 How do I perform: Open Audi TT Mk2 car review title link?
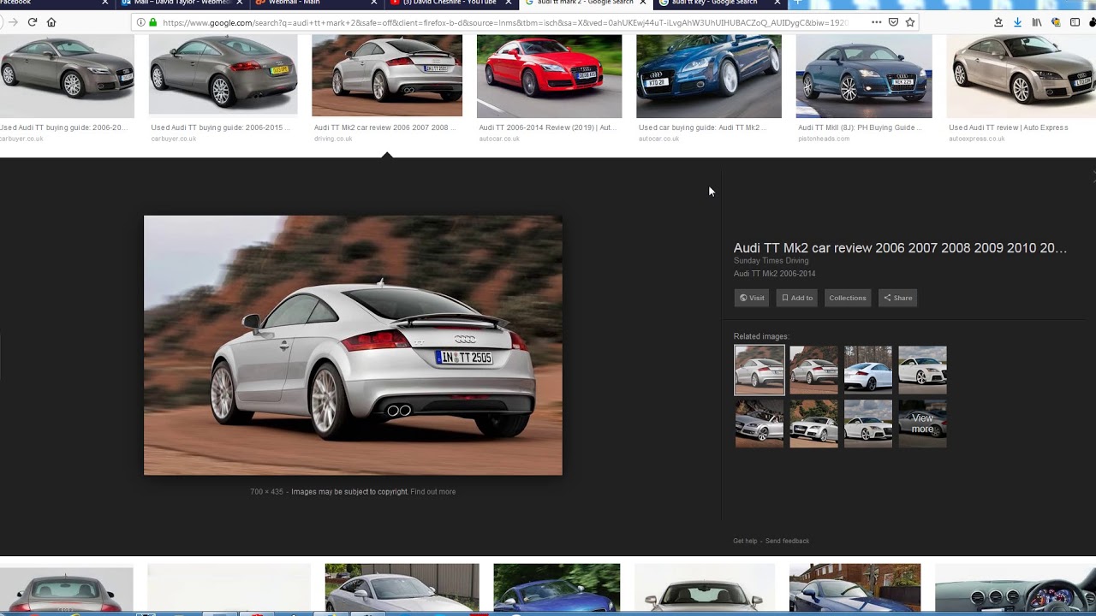coord(900,248)
